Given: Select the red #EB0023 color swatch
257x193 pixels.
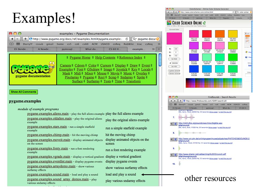Looking at the screenshot, I should [x=207, y=34].
